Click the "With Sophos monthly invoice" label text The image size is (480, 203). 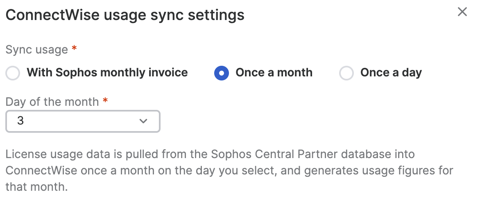[107, 73]
